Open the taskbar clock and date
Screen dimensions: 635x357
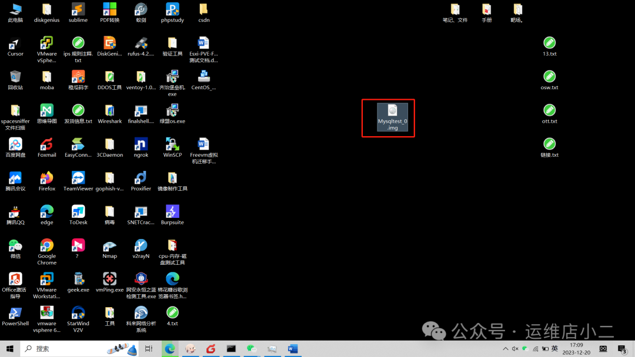click(576, 349)
